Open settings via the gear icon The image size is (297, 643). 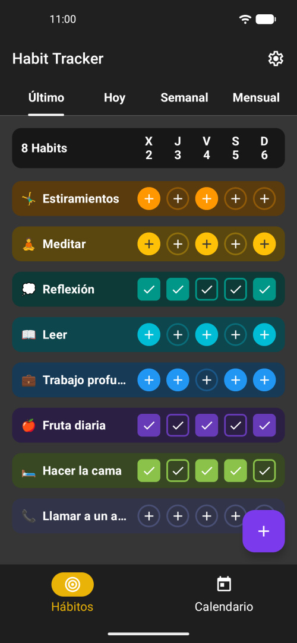[x=276, y=59]
